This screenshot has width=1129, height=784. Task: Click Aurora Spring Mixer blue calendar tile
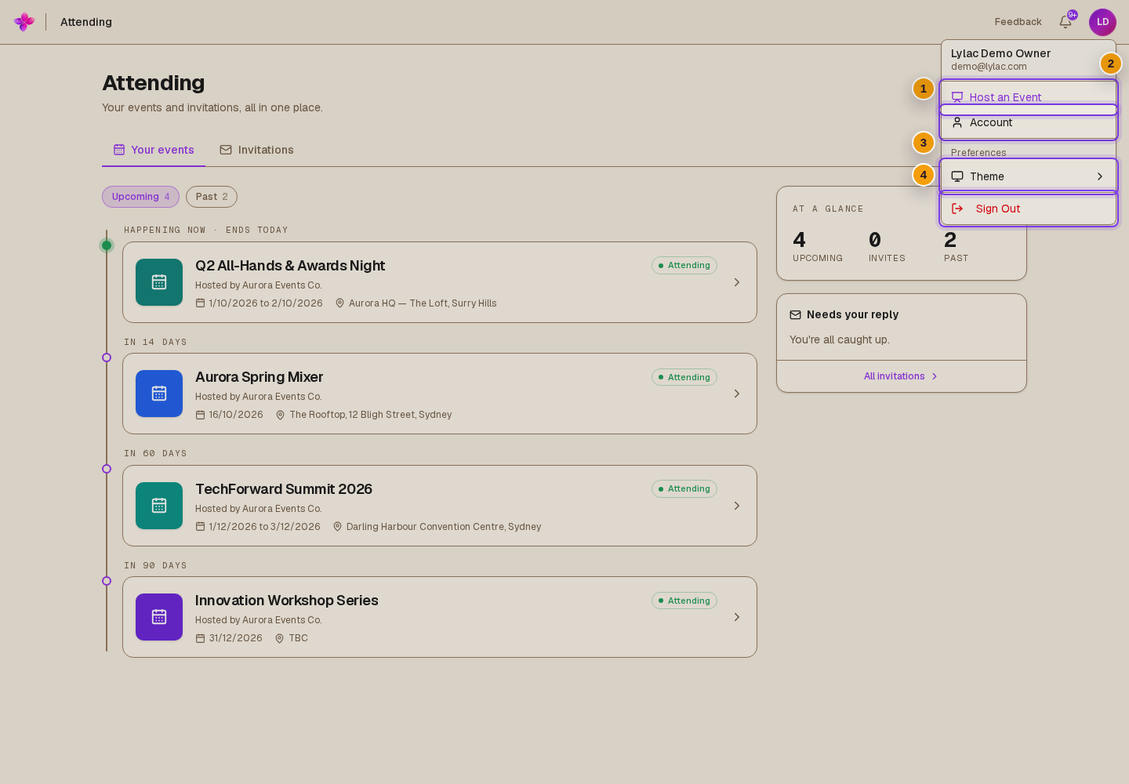(x=159, y=394)
